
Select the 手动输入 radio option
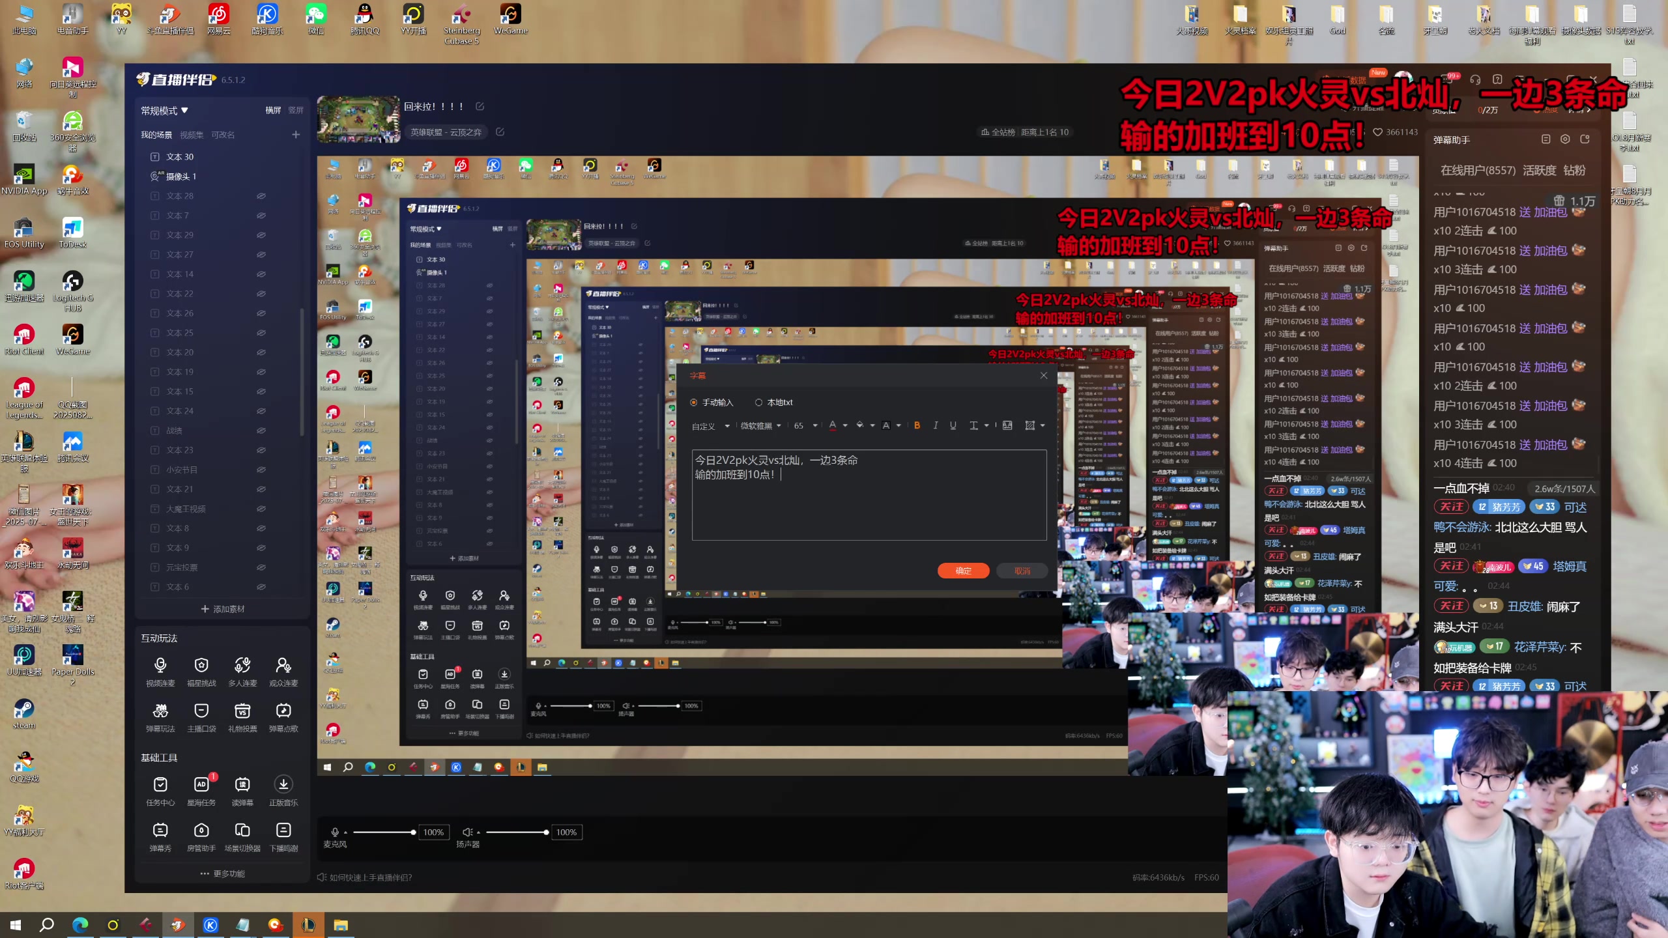pyautogui.click(x=694, y=403)
